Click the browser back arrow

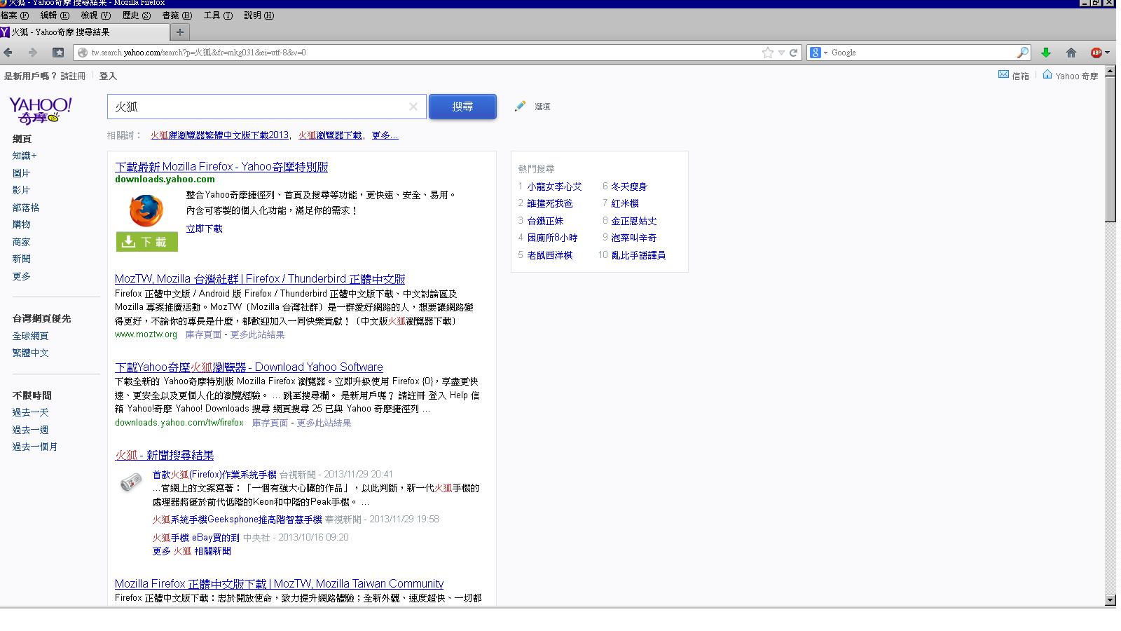(x=8, y=53)
